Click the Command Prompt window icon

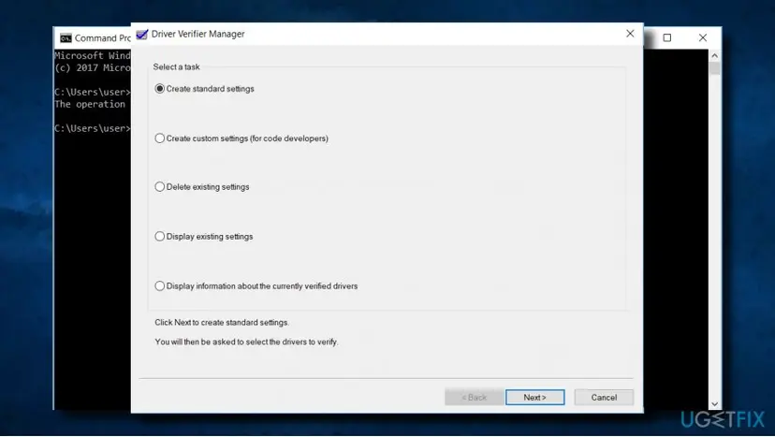(66, 38)
